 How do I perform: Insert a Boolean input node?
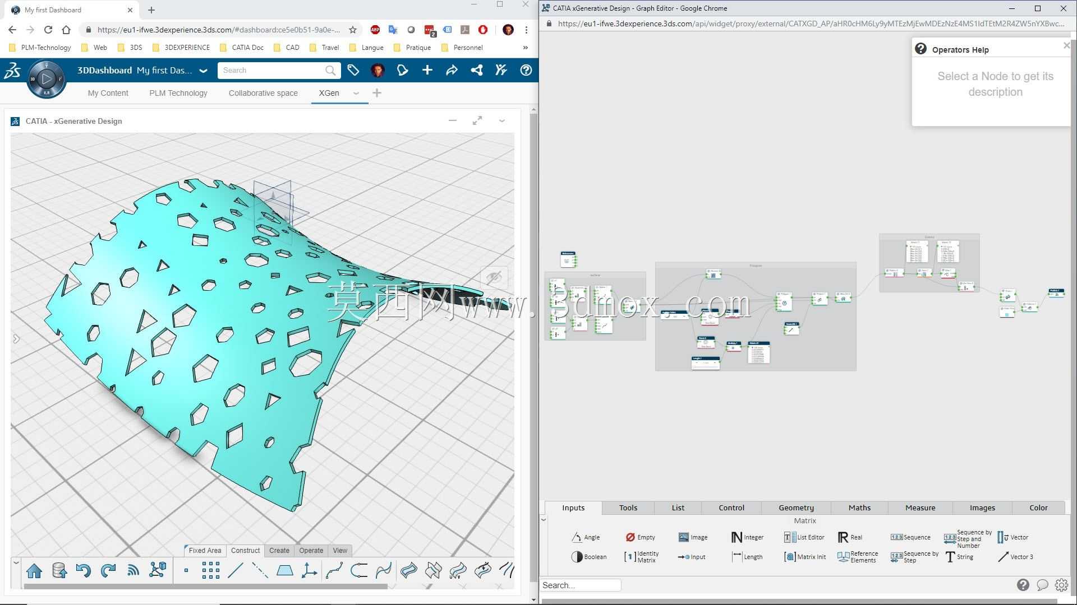(589, 557)
